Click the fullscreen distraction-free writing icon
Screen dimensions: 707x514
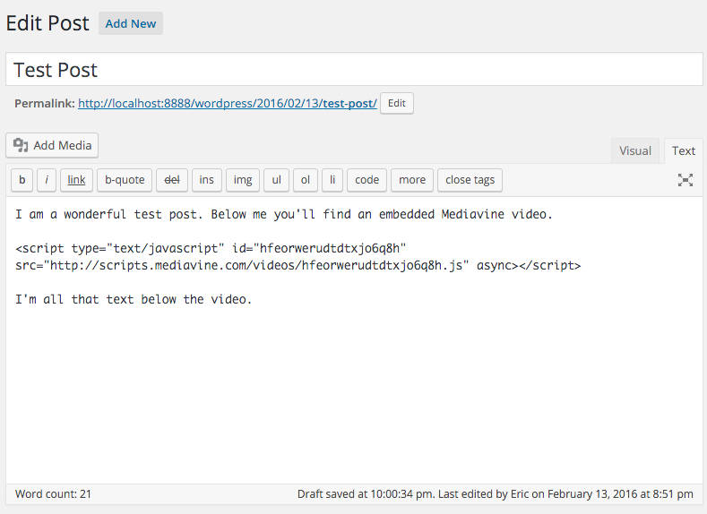[685, 180]
